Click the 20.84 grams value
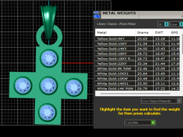 (142, 73)
